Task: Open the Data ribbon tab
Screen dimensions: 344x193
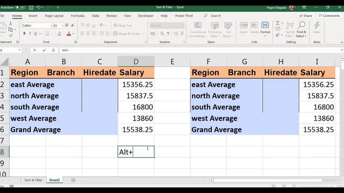Action: coord(96,16)
